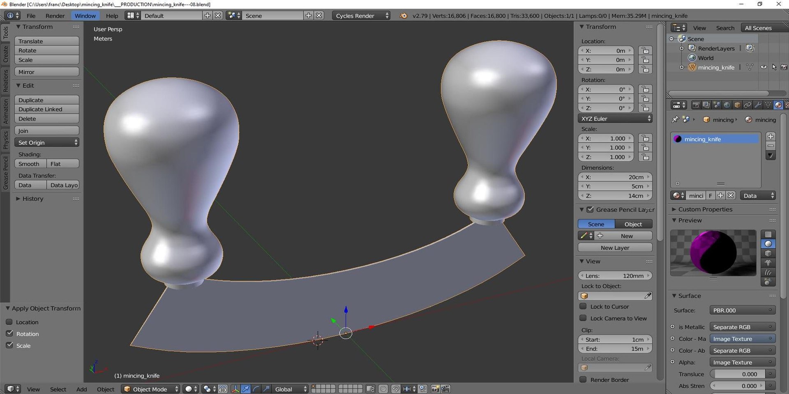The width and height of the screenshot is (789, 394).
Task: Switch to the Grease Pencil tab
Action: [x=6, y=173]
